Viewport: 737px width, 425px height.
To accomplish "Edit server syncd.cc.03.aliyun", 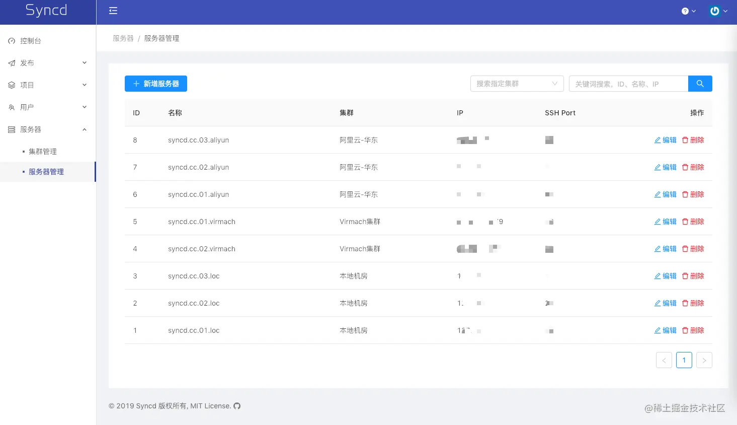I will (x=665, y=140).
